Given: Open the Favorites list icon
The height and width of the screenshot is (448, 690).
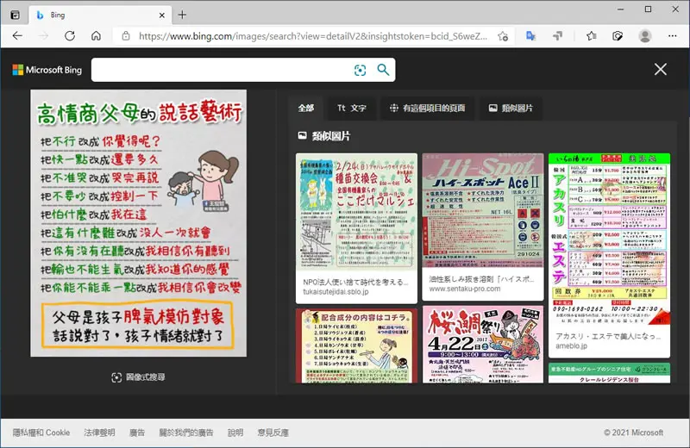Looking at the screenshot, I should 592,36.
